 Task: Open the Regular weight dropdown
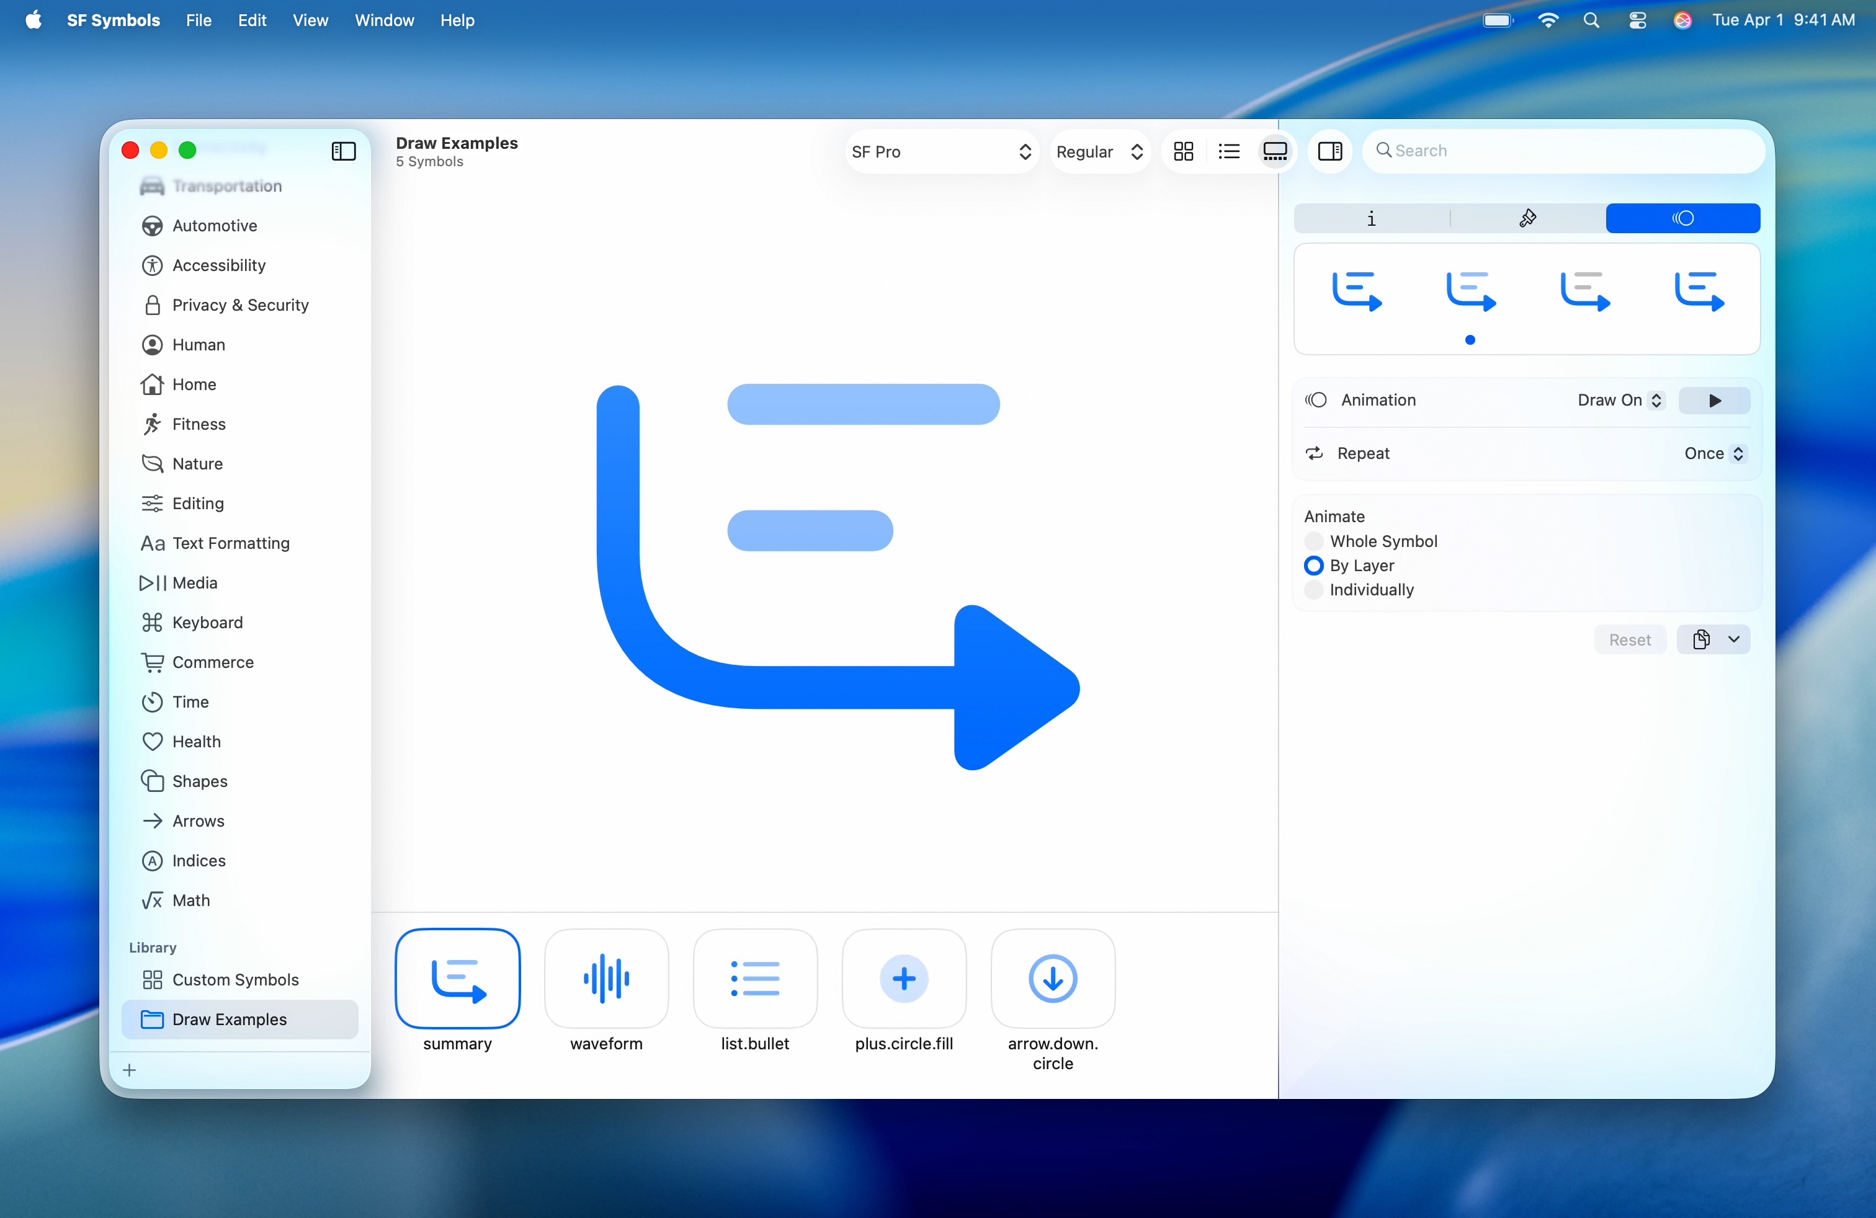[x=1099, y=151]
